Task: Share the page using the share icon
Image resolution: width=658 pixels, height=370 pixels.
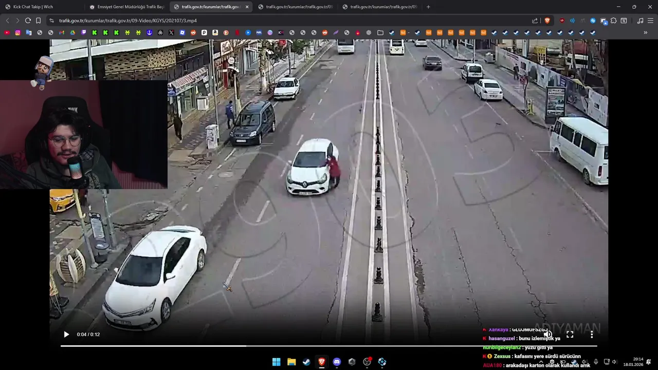Action: pos(535,21)
